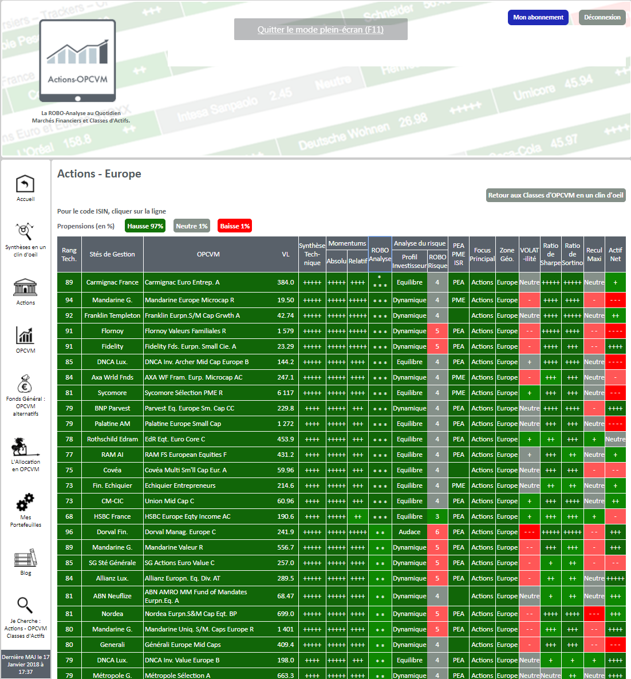The height and width of the screenshot is (679, 631).
Task: Click the Je Cherche magnifier icon
Action: tap(25, 605)
